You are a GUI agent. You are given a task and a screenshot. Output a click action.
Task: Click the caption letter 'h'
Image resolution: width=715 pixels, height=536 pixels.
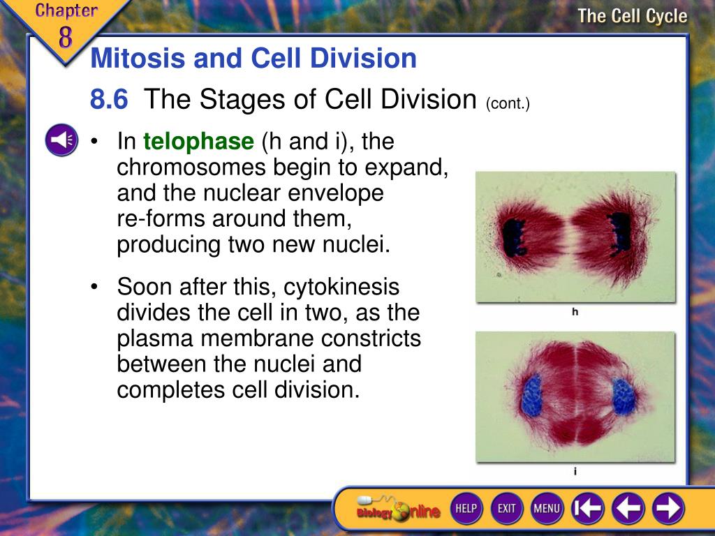click(575, 312)
